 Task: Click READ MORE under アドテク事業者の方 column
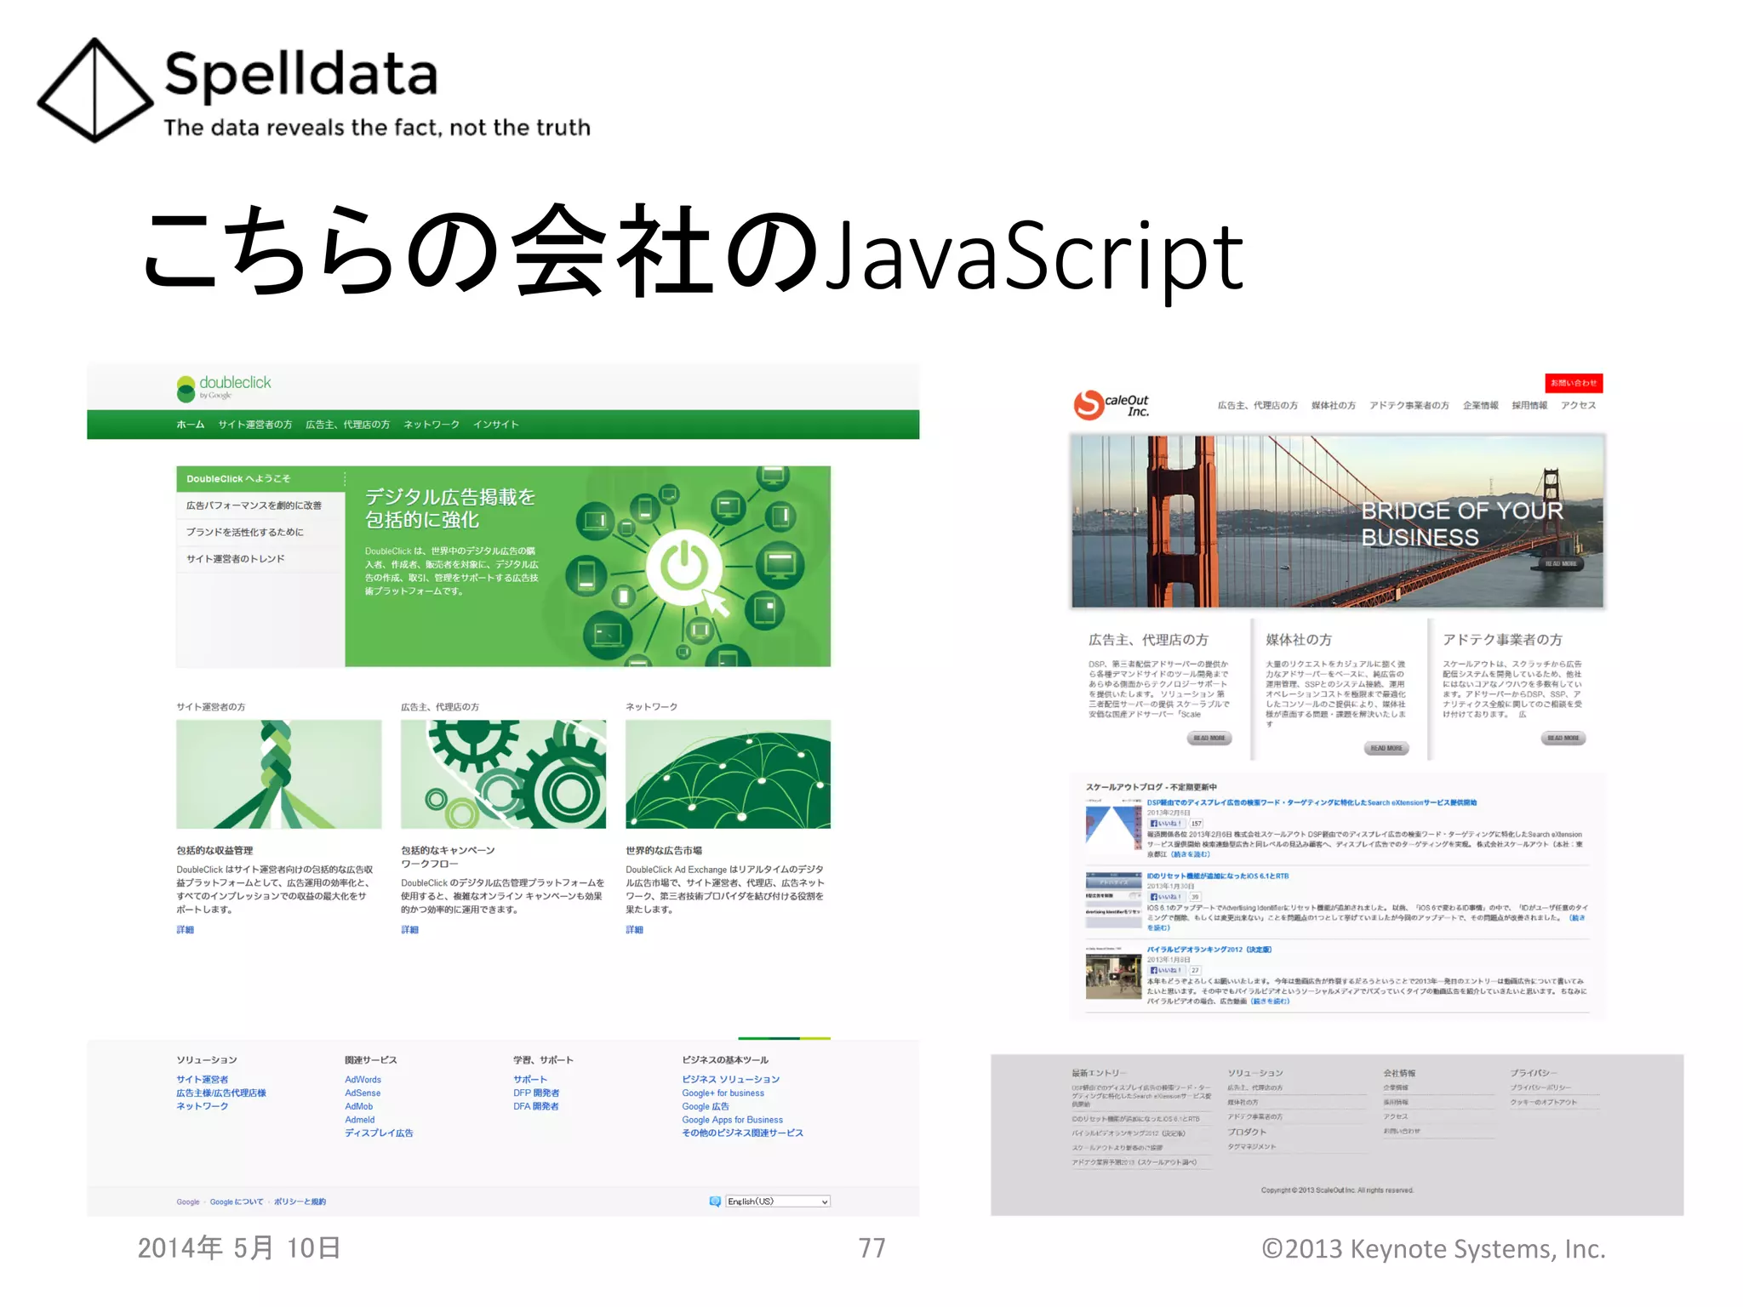pos(1563,739)
